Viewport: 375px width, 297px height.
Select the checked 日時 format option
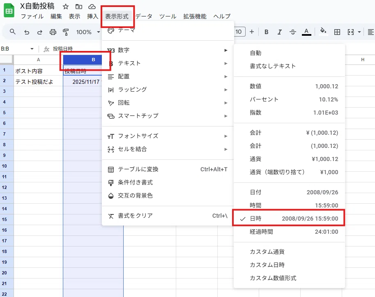coord(289,218)
